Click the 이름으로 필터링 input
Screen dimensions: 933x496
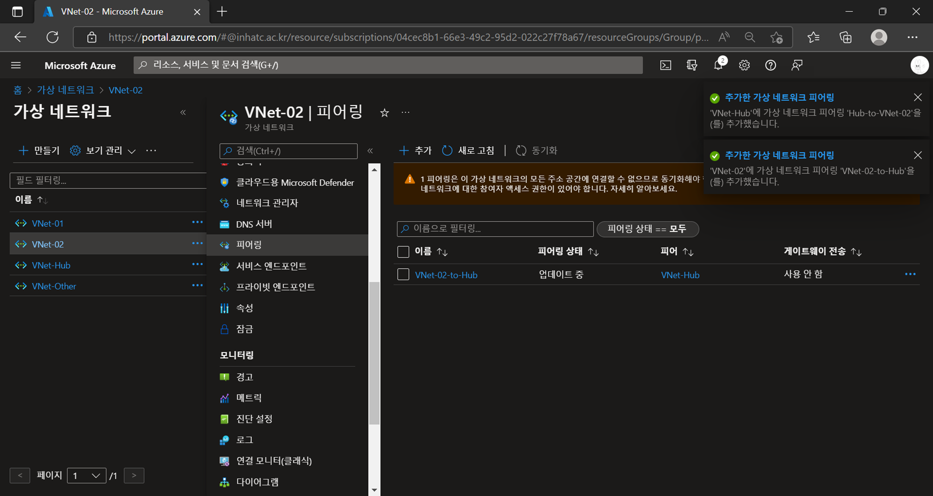point(495,229)
